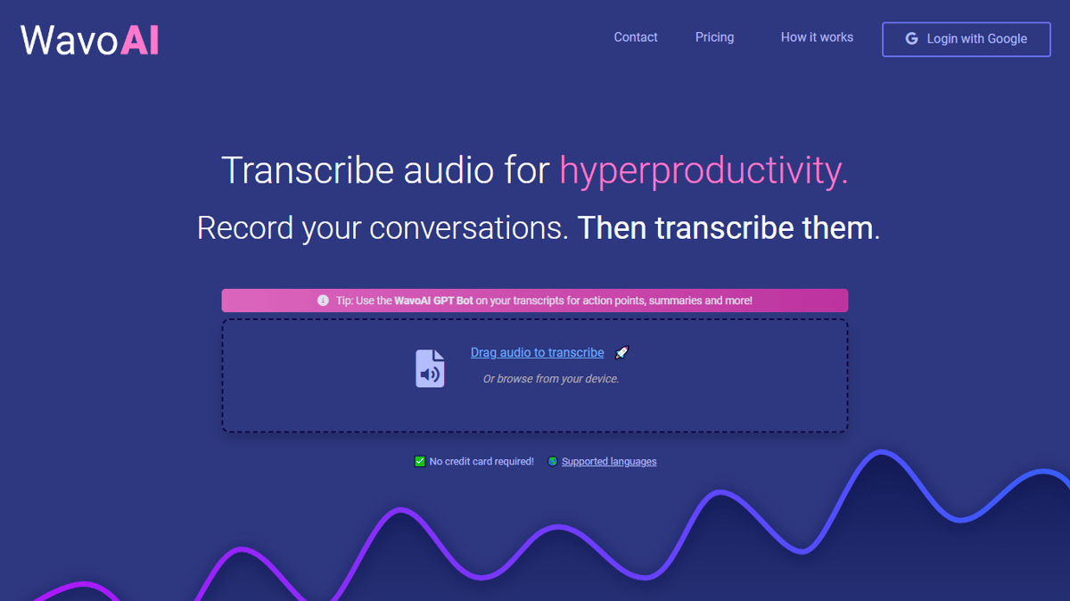Click the audio file icon

[x=430, y=368]
